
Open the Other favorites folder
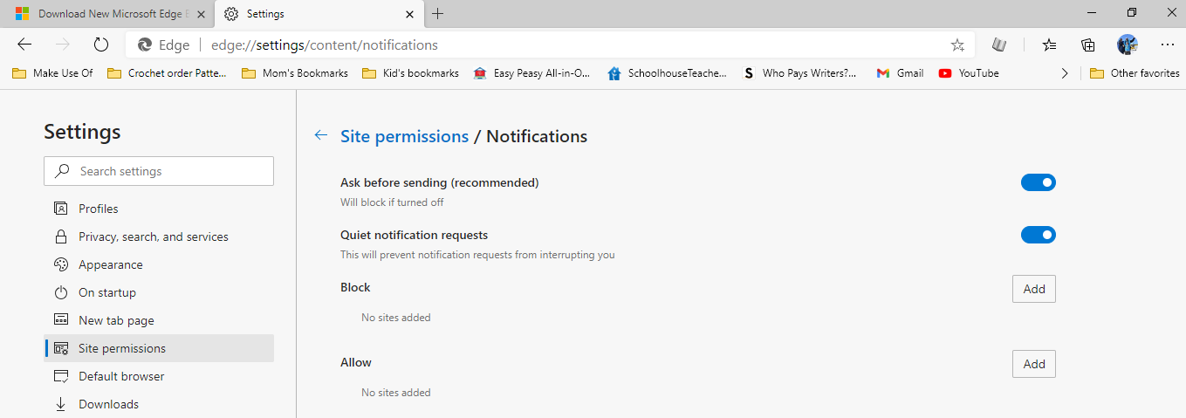[x=1135, y=73]
